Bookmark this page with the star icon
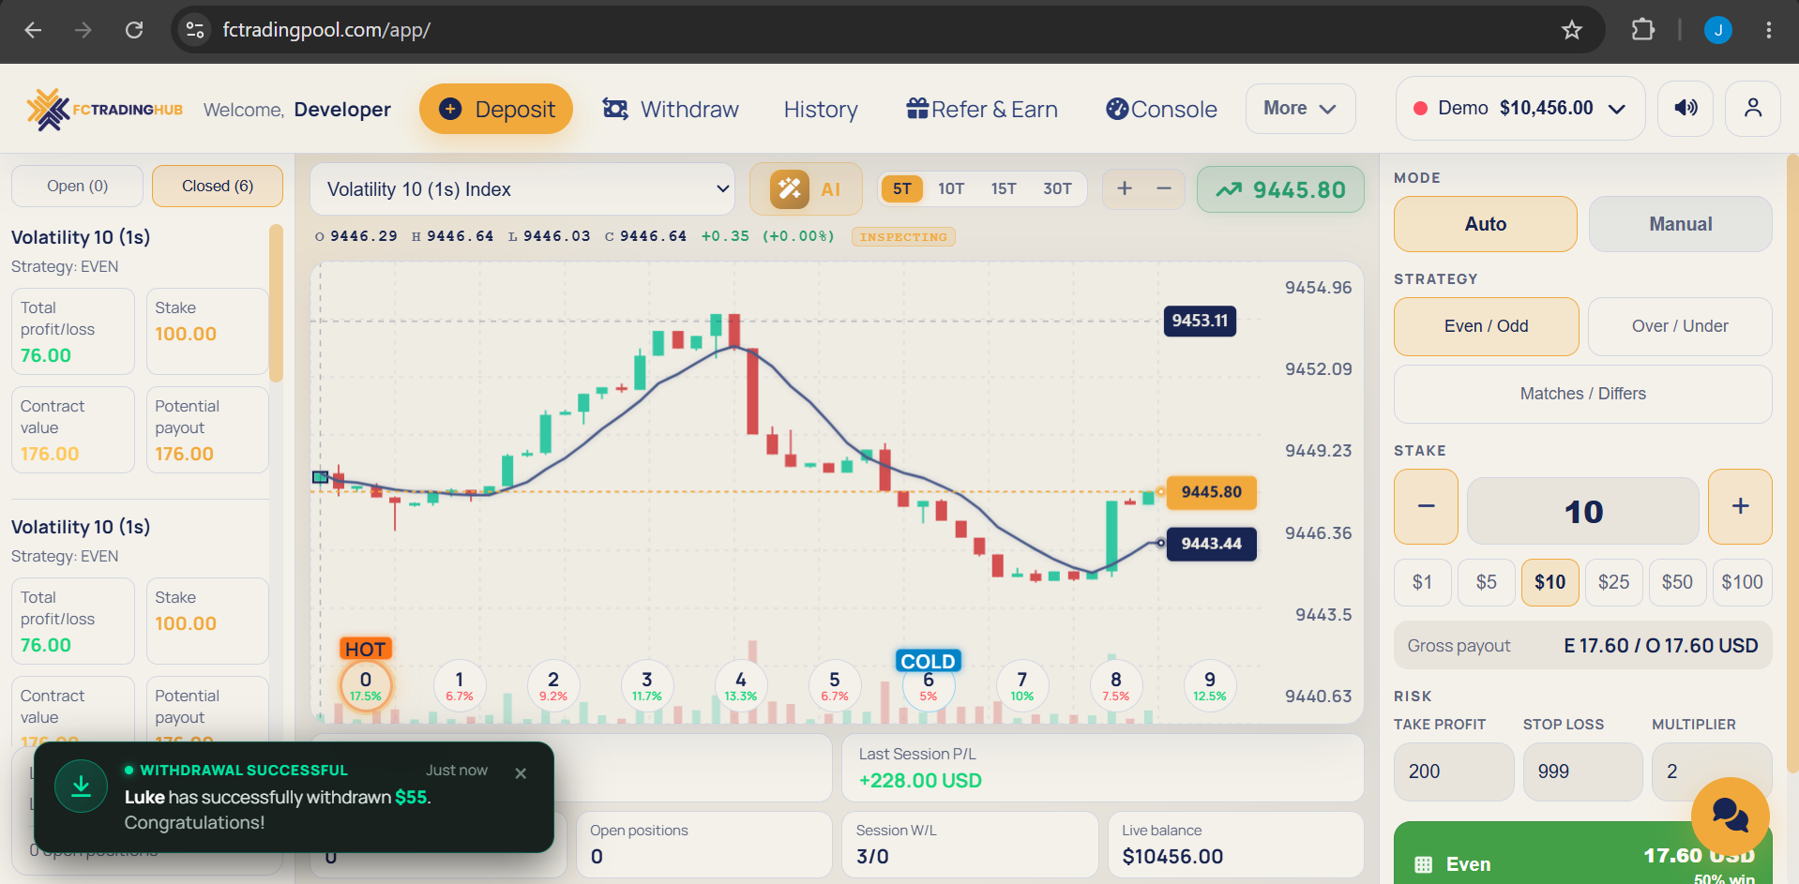The width and height of the screenshot is (1799, 884). pos(1572,30)
